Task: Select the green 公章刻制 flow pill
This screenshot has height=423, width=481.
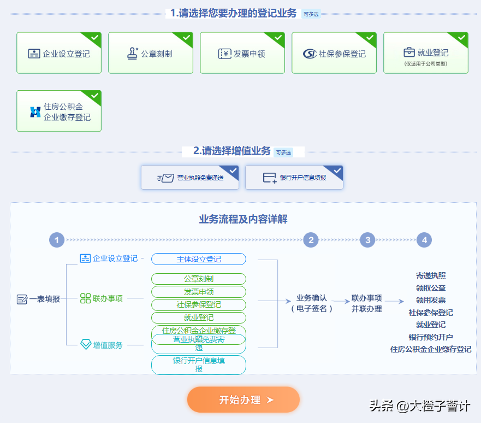Action: [199, 279]
